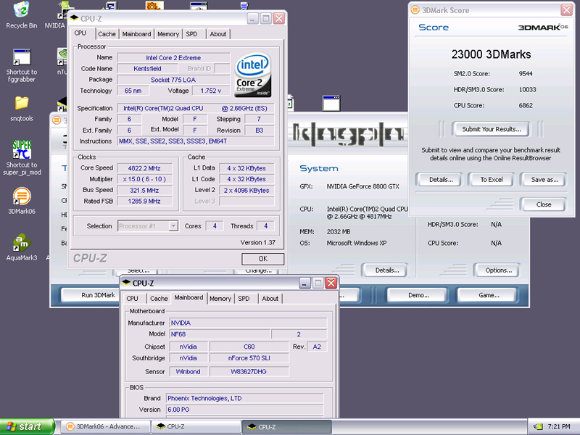Launch the 3DMark06 desktop icon

point(22,196)
